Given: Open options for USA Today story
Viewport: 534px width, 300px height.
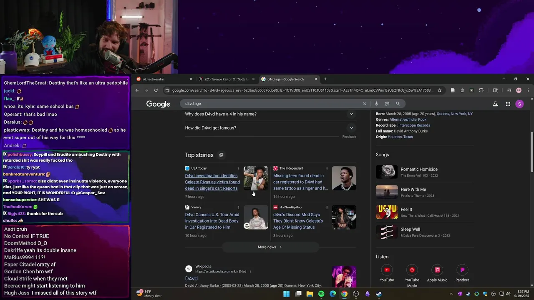Looking at the screenshot, I should click(x=239, y=168).
